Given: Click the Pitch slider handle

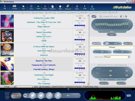Looking at the screenshot, I should (x=110, y=75).
